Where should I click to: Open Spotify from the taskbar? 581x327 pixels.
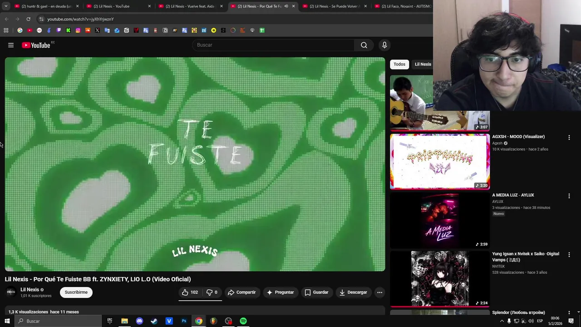tap(243, 321)
